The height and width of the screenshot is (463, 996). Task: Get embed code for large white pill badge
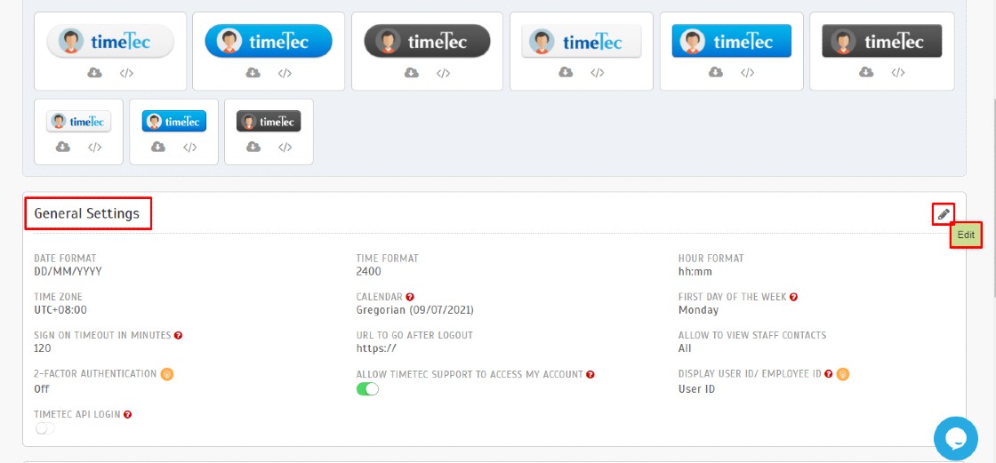click(126, 73)
